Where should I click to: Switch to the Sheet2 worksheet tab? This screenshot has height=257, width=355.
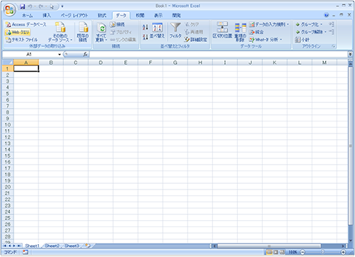pos(52,246)
